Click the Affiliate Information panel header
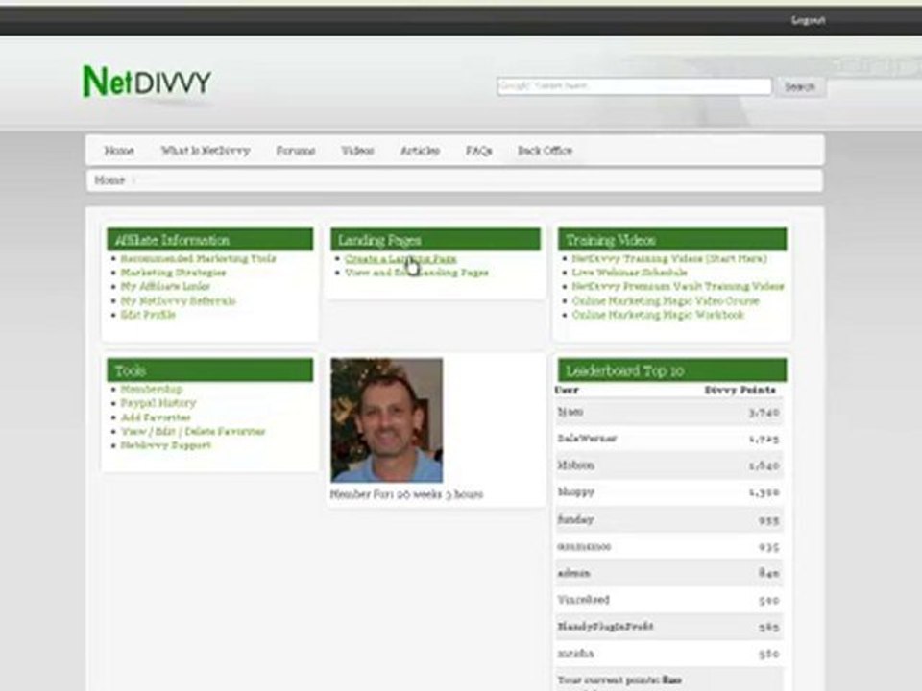The image size is (922, 691). coord(210,240)
